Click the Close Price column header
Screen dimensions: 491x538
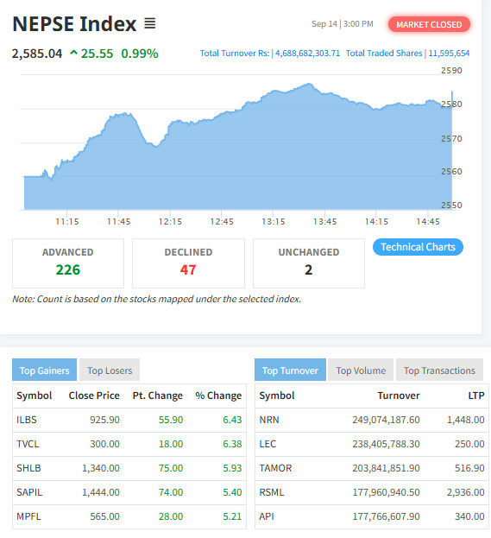click(94, 396)
